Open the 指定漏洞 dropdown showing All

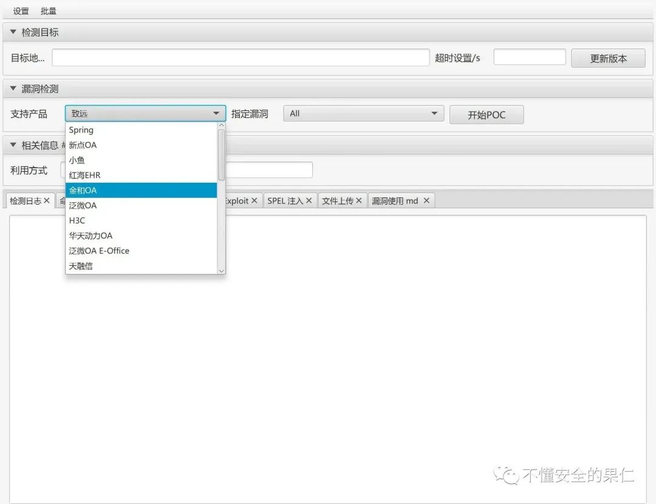(x=364, y=114)
